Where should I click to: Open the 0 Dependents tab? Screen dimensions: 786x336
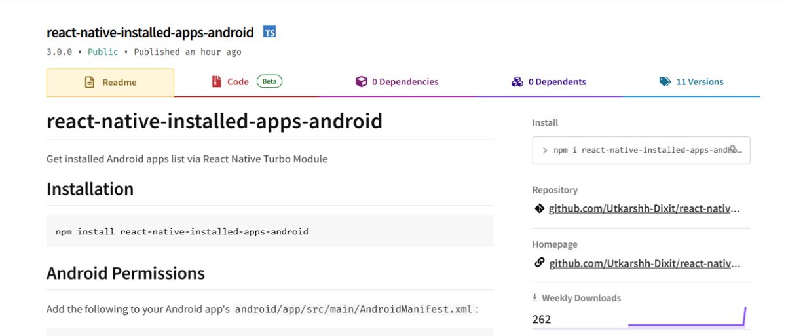click(x=548, y=82)
